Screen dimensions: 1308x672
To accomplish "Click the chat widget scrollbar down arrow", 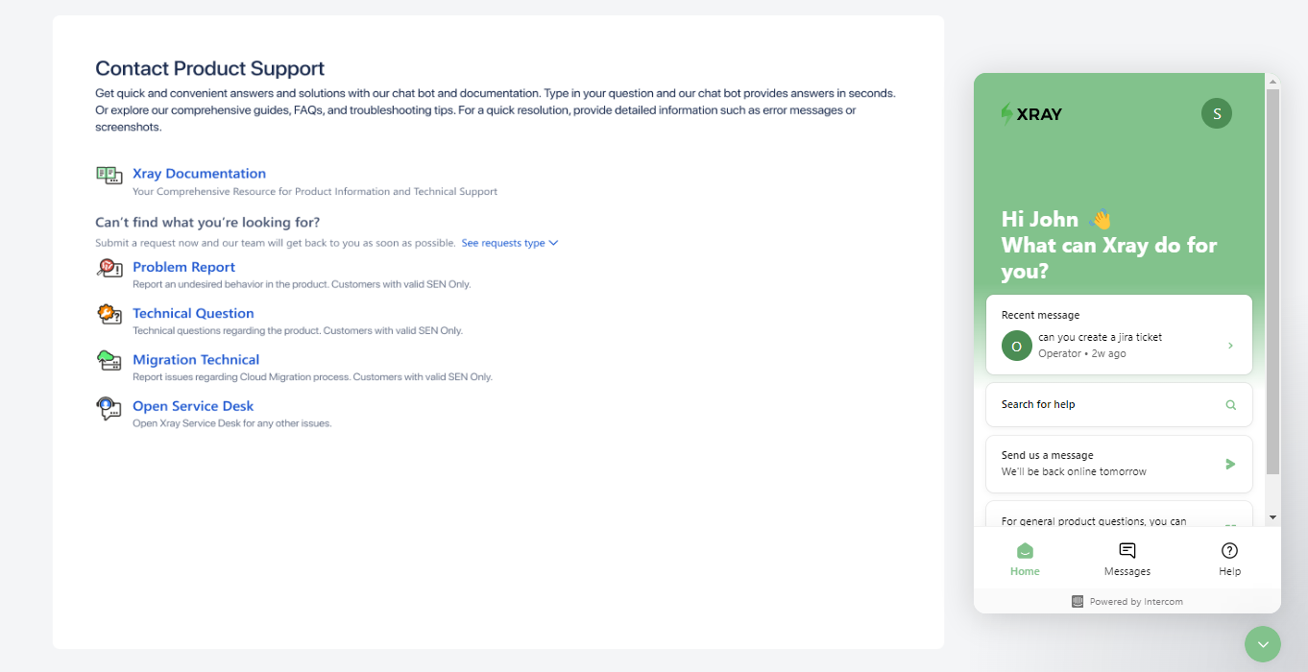I will (x=1272, y=517).
